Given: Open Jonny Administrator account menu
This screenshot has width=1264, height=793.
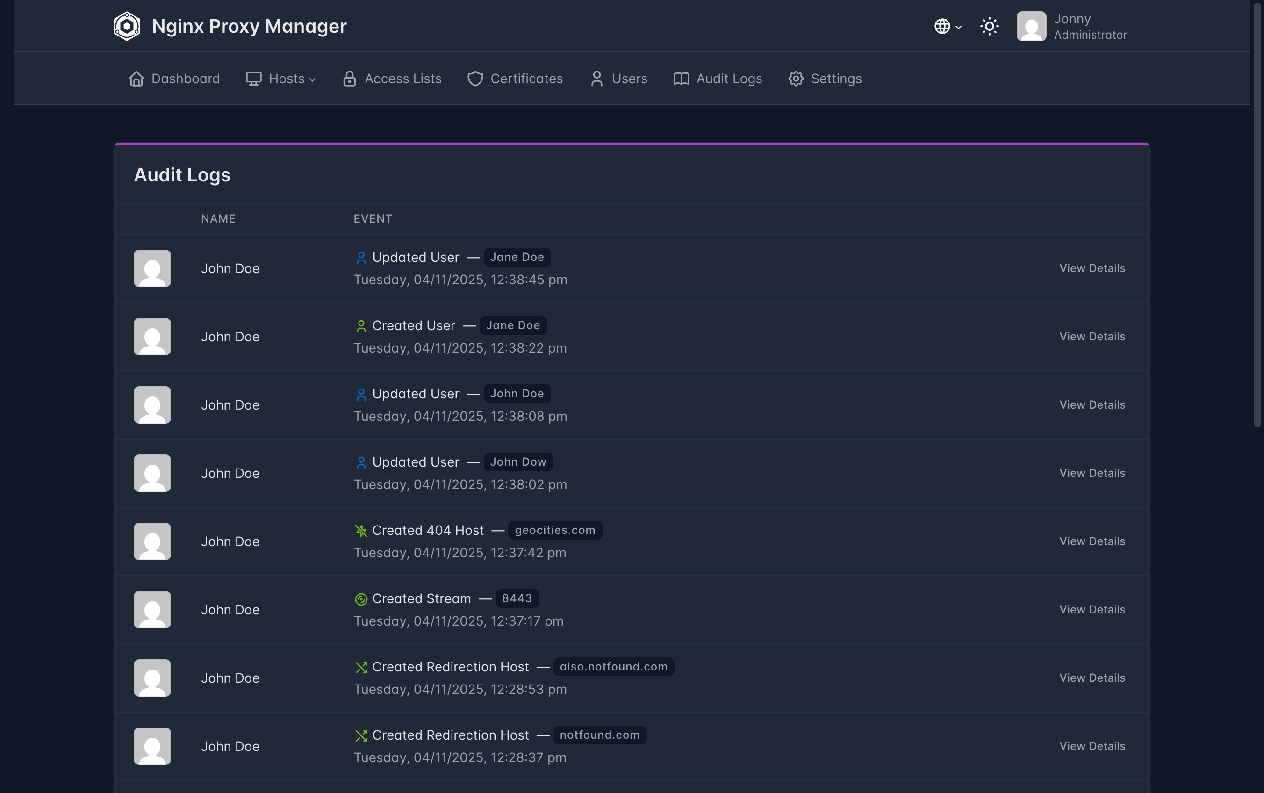Looking at the screenshot, I should tap(1090, 26).
